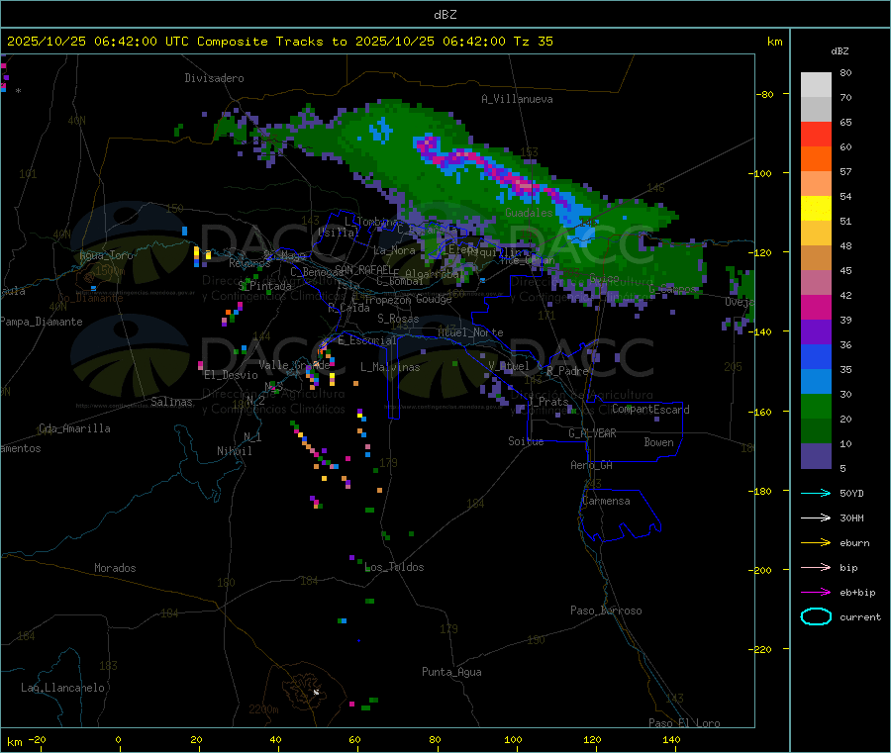
Task: Click the eburn yellow arrow legend icon
Action: click(x=816, y=543)
